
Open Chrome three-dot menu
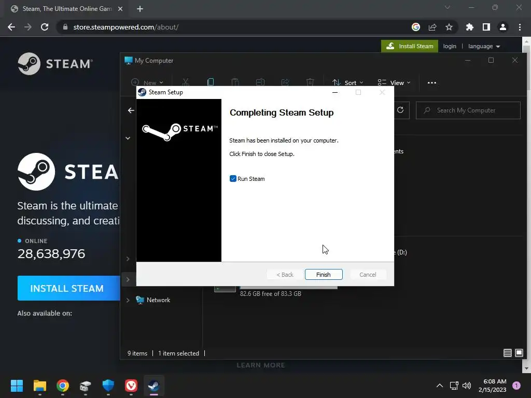[x=520, y=27]
